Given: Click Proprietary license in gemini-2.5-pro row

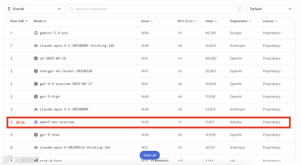Looking at the screenshot, I should pos(272,33).
